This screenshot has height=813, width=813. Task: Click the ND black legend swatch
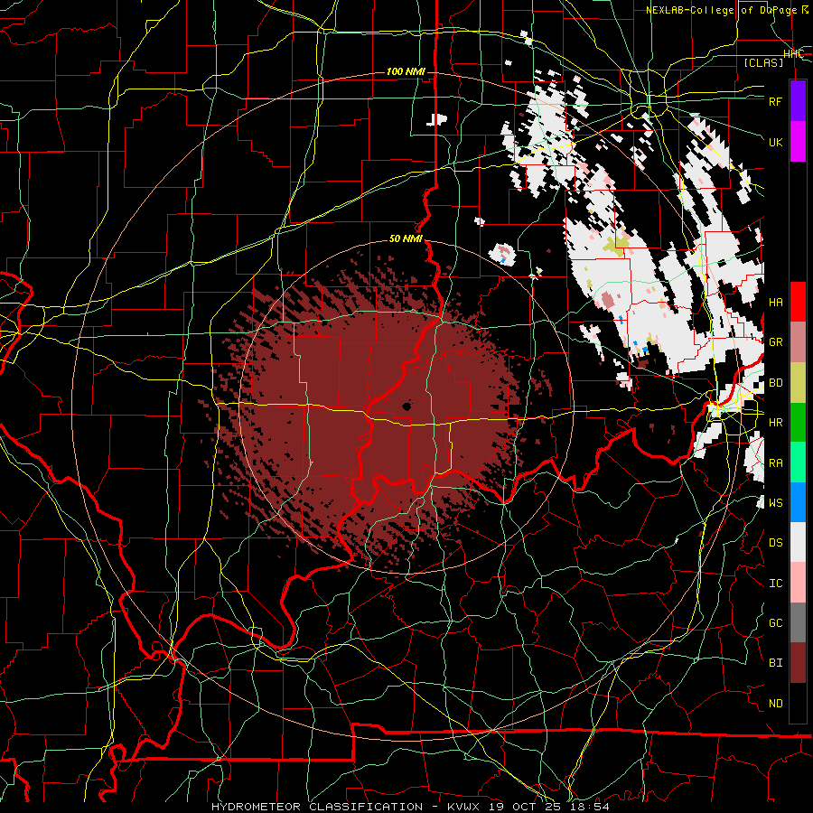[798, 703]
